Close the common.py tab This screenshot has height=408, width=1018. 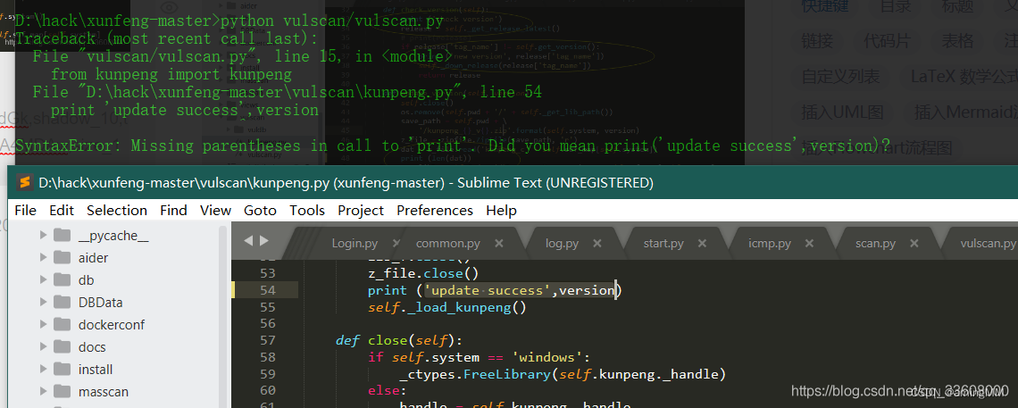click(x=498, y=244)
